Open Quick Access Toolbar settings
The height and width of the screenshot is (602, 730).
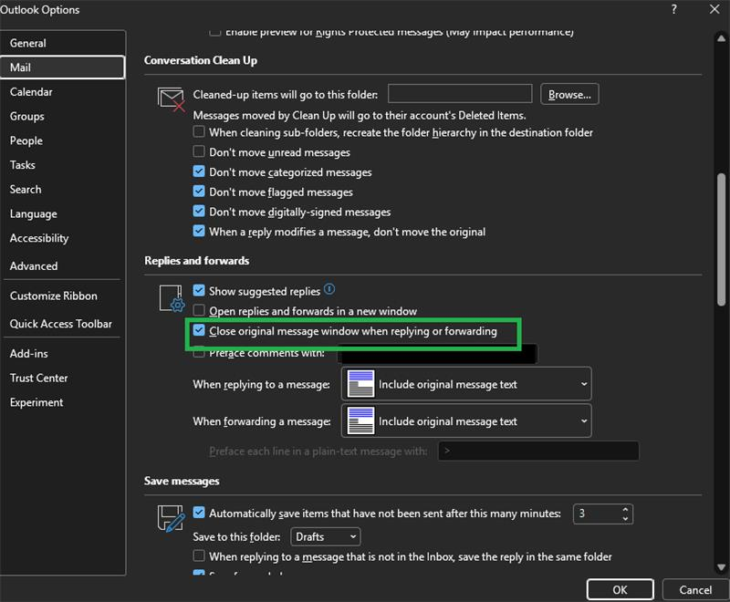63,324
